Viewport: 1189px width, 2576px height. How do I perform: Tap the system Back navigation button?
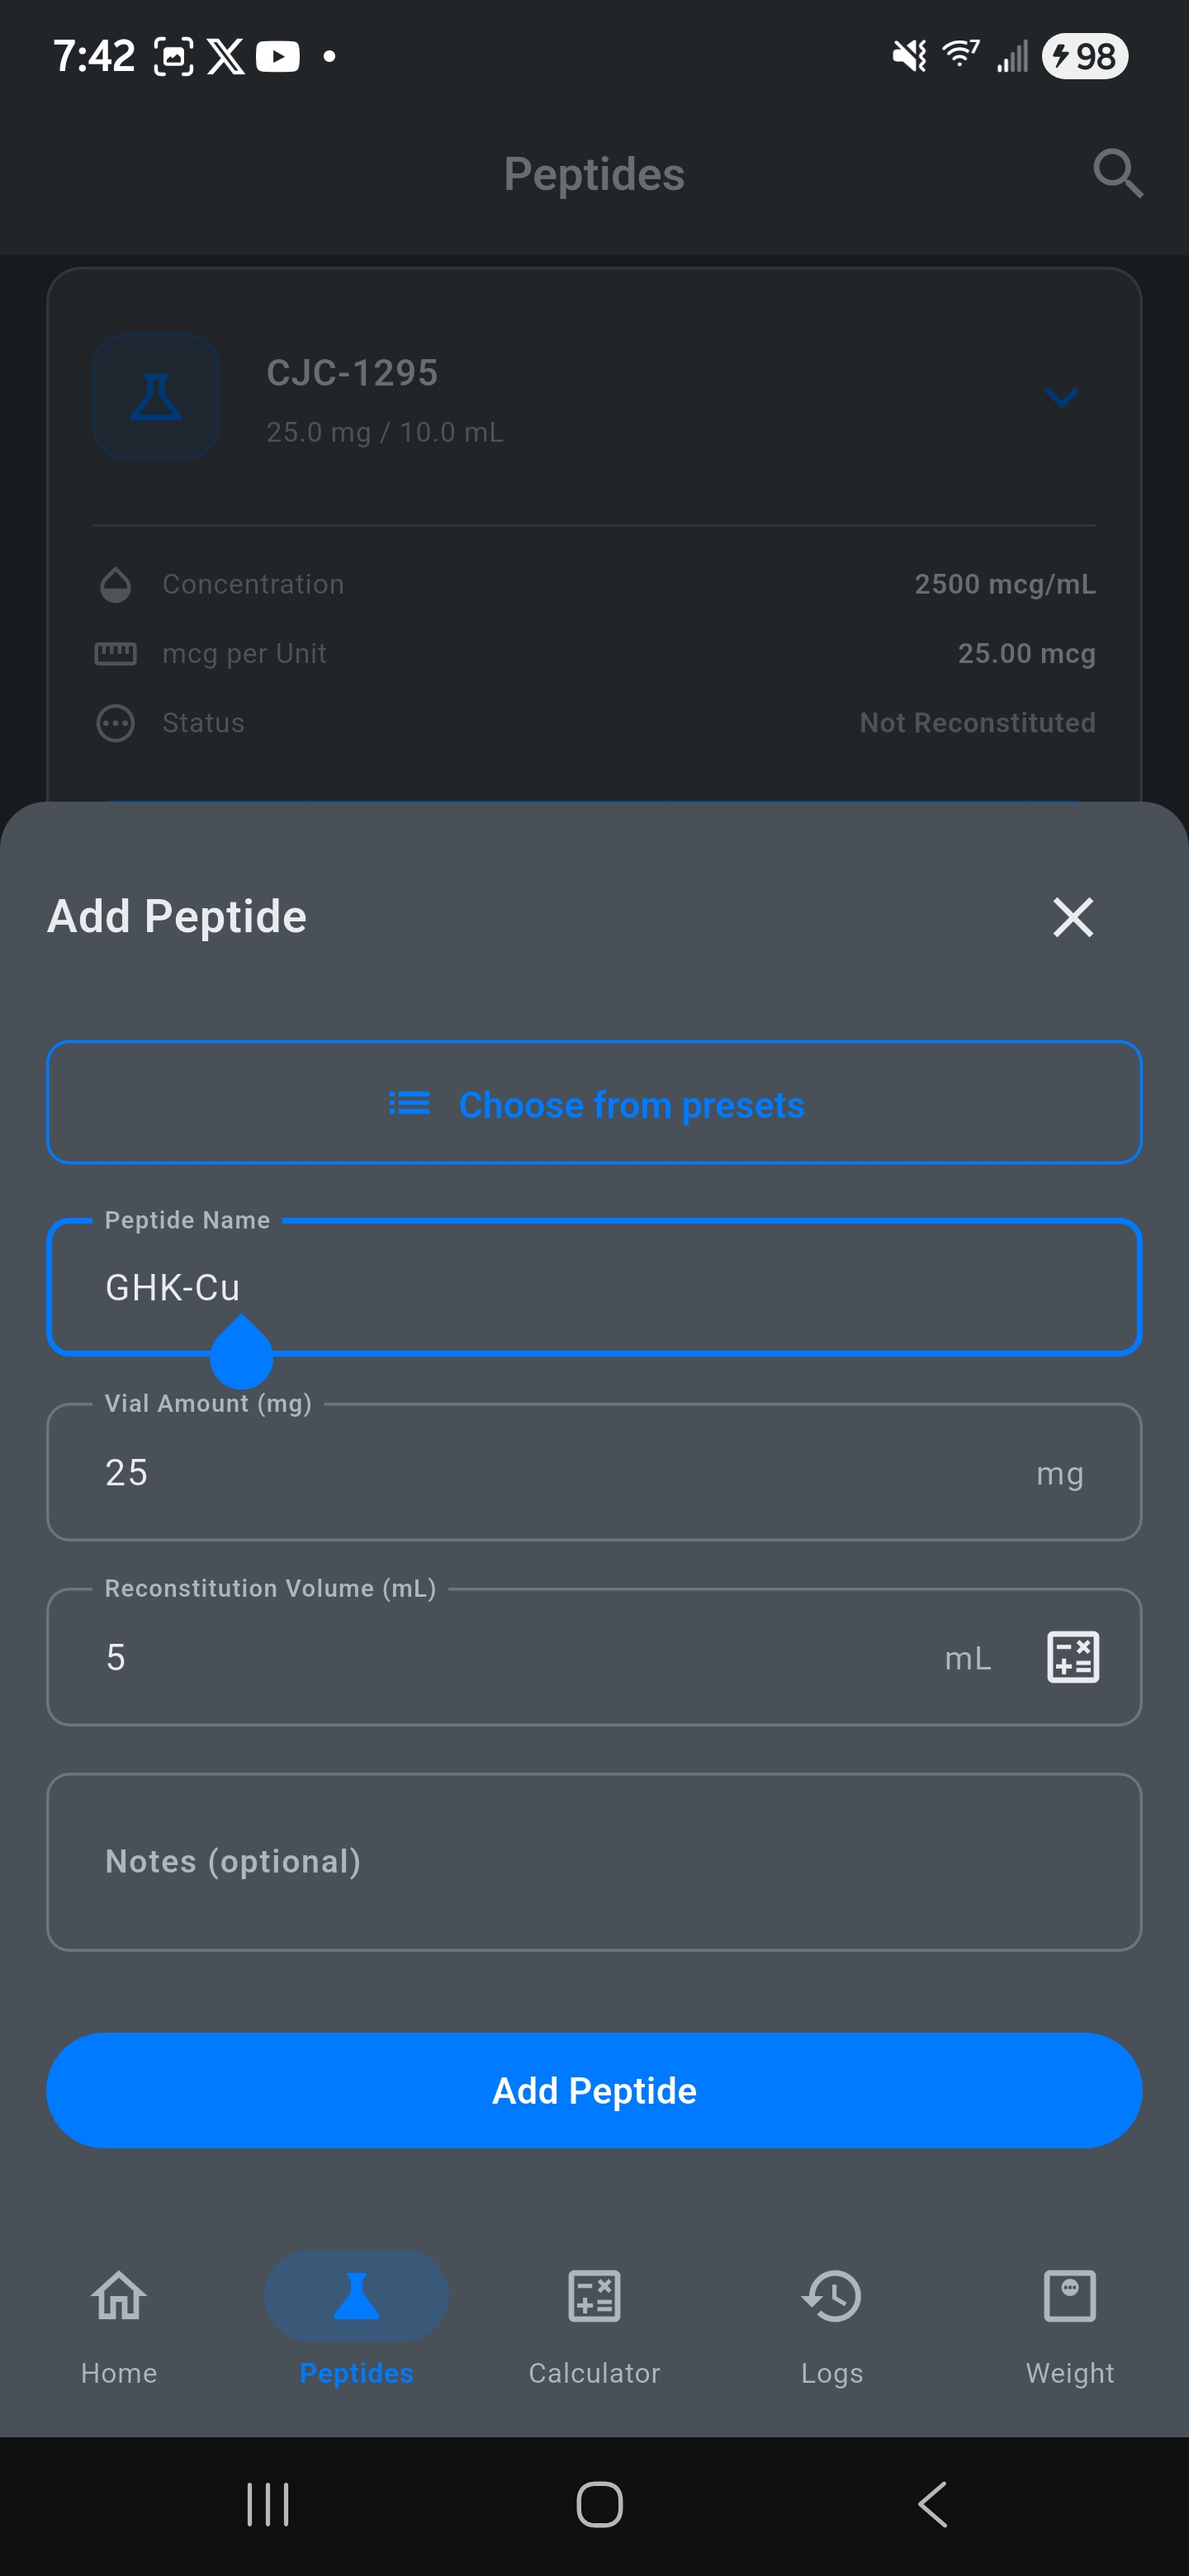[931, 2504]
